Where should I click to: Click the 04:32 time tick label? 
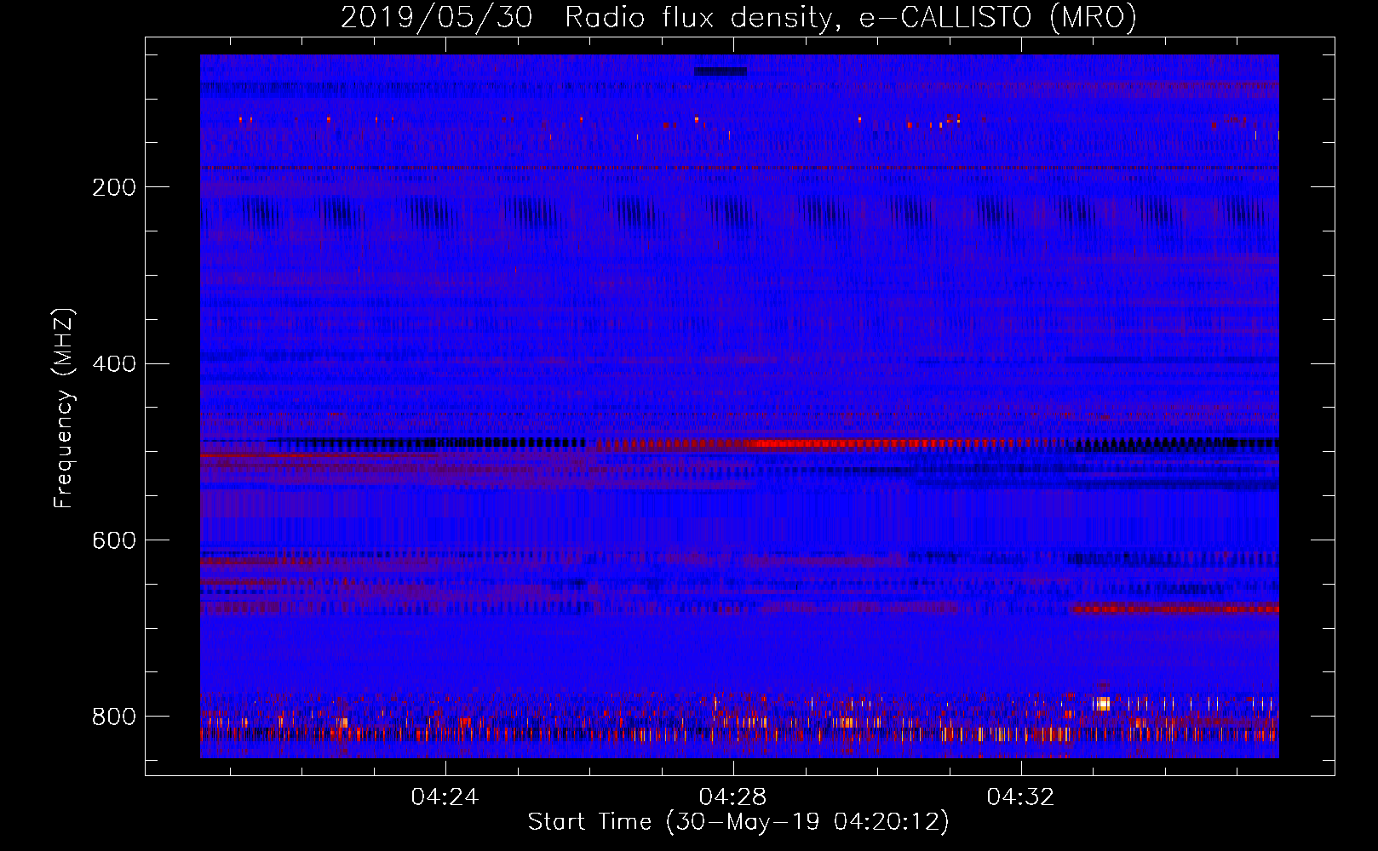1020,797
